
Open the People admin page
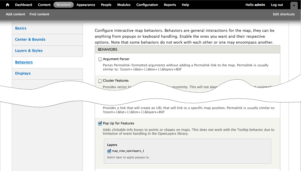(x=106, y=5)
